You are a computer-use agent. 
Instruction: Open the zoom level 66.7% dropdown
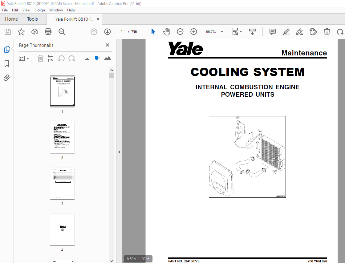point(222,32)
